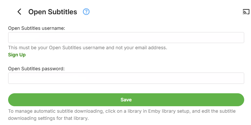Save the Open Subtitles settings
Image resolution: width=251 pixels, height=125 pixels.
126,100
